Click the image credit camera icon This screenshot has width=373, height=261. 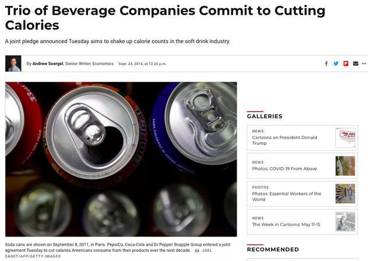point(197,250)
